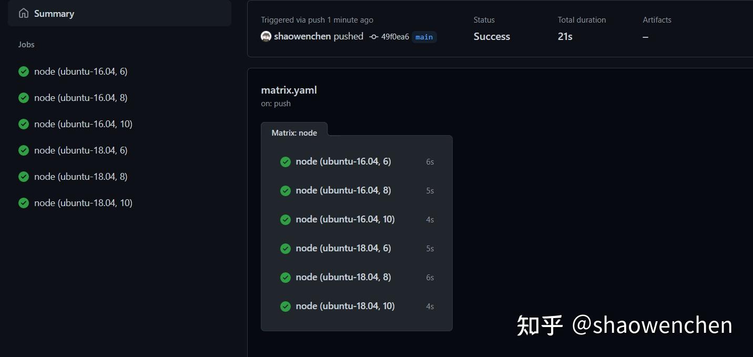Click check icon of matrix job ubuntu-16.04, 8

point(286,191)
